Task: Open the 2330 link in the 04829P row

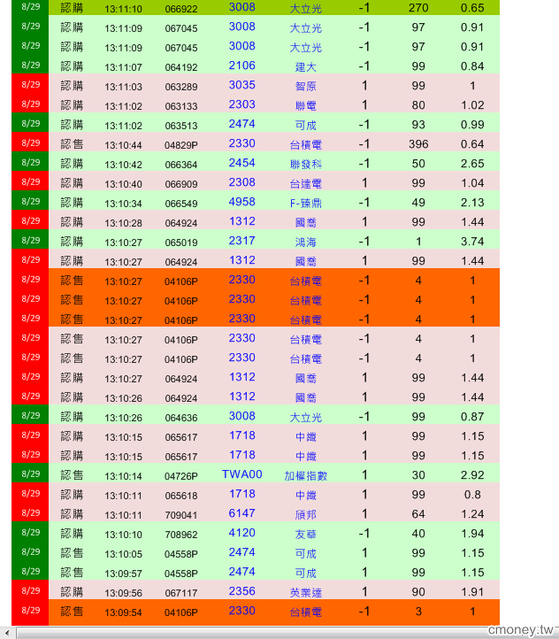Action: pos(241,143)
